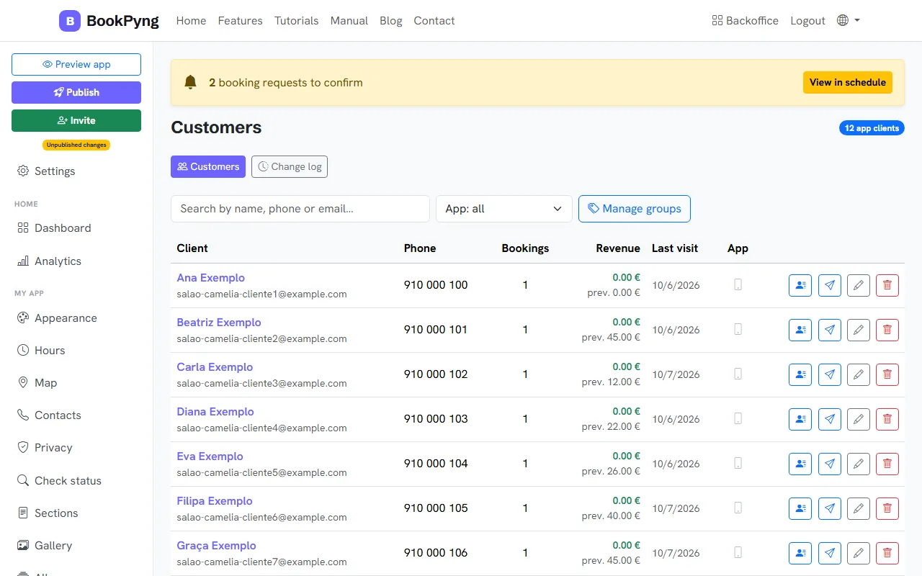This screenshot has width=922, height=576.
Task: Edit Carla Exemplo's record
Action: pos(859,374)
